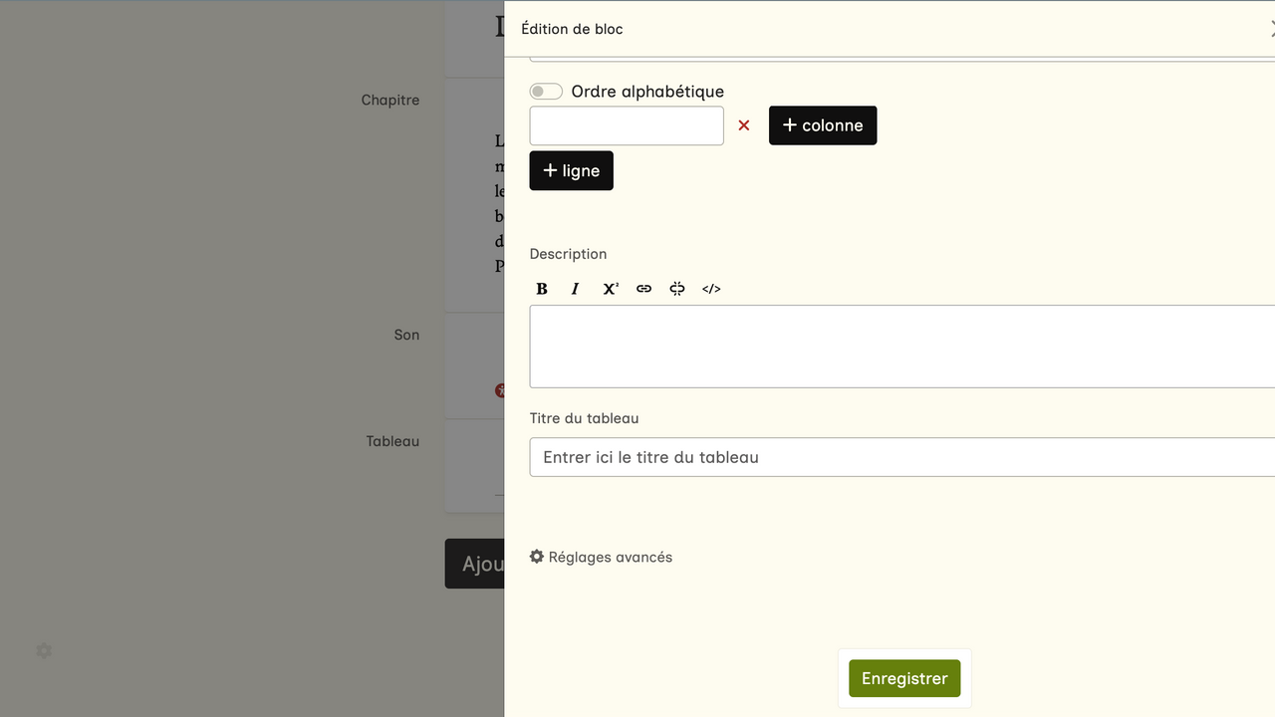Viewport: 1275px width, 717px height.
Task: Enable the Ordre alphabétique switch
Action: pos(546,92)
